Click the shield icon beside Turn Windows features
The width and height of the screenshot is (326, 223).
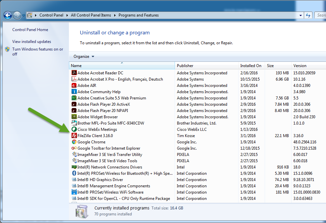[8, 49]
